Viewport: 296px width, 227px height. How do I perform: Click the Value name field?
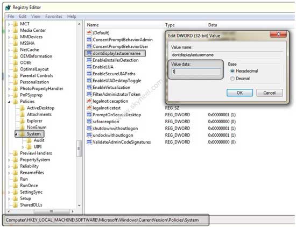point(227,55)
